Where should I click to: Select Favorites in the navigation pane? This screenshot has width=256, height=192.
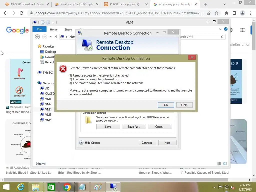coord(46,46)
